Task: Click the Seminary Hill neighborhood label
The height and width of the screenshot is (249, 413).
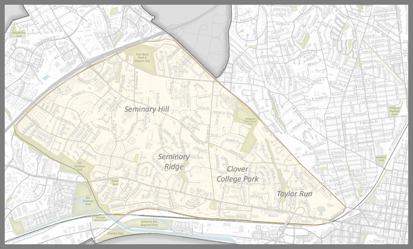Action: 147,109
